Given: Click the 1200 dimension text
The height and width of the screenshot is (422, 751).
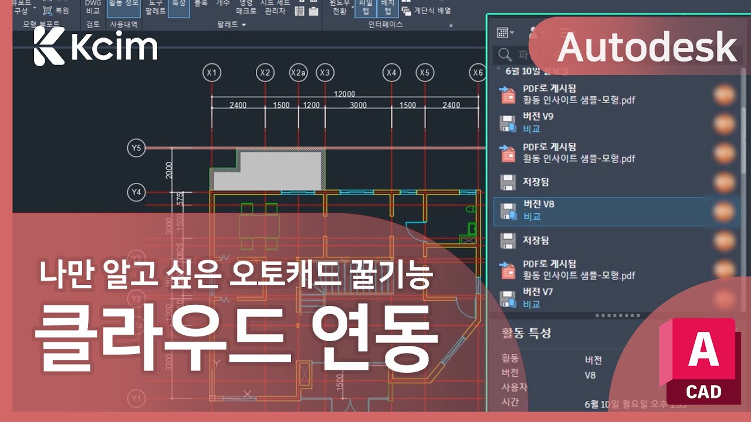Looking at the screenshot, I should [x=312, y=105].
